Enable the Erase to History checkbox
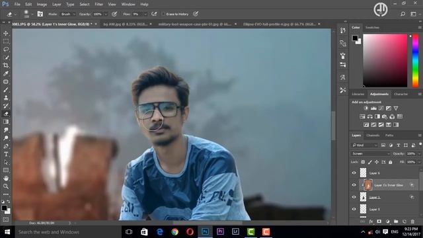 (x=163, y=14)
